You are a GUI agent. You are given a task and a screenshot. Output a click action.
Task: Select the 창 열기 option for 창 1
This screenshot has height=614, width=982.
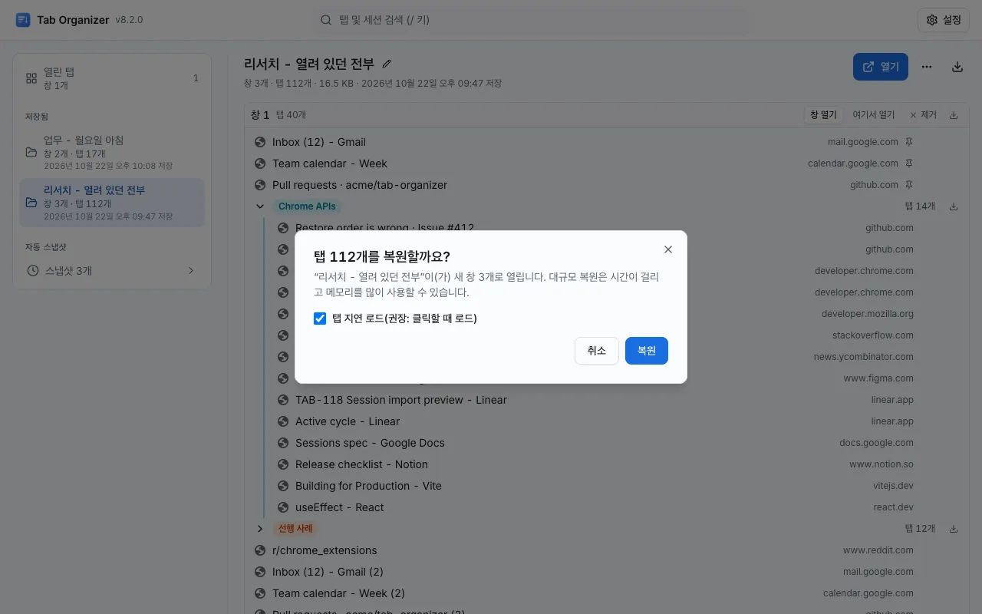[x=823, y=115]
